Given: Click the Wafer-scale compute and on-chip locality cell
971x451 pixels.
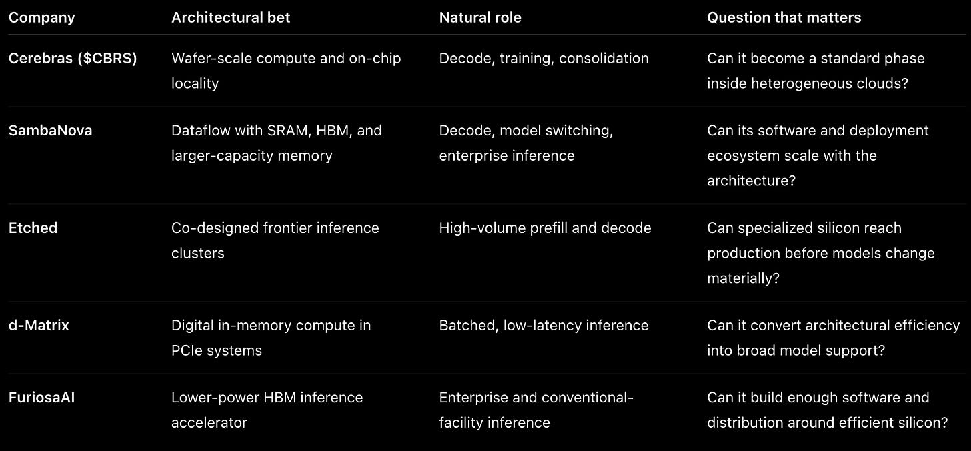Looking at the screenshot, I should tap(286, 71).
